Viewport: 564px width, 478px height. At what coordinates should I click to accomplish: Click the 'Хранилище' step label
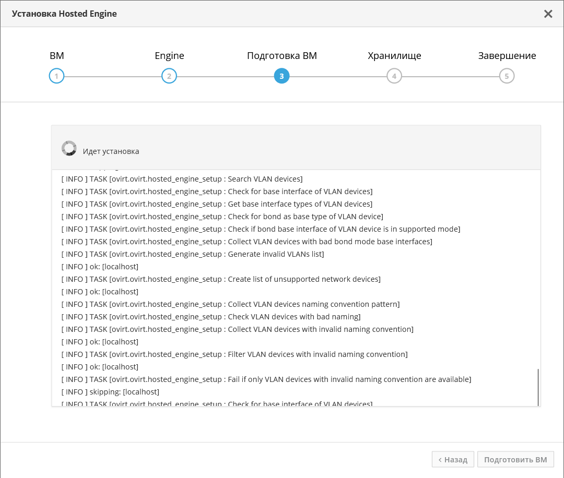point(394,56)
